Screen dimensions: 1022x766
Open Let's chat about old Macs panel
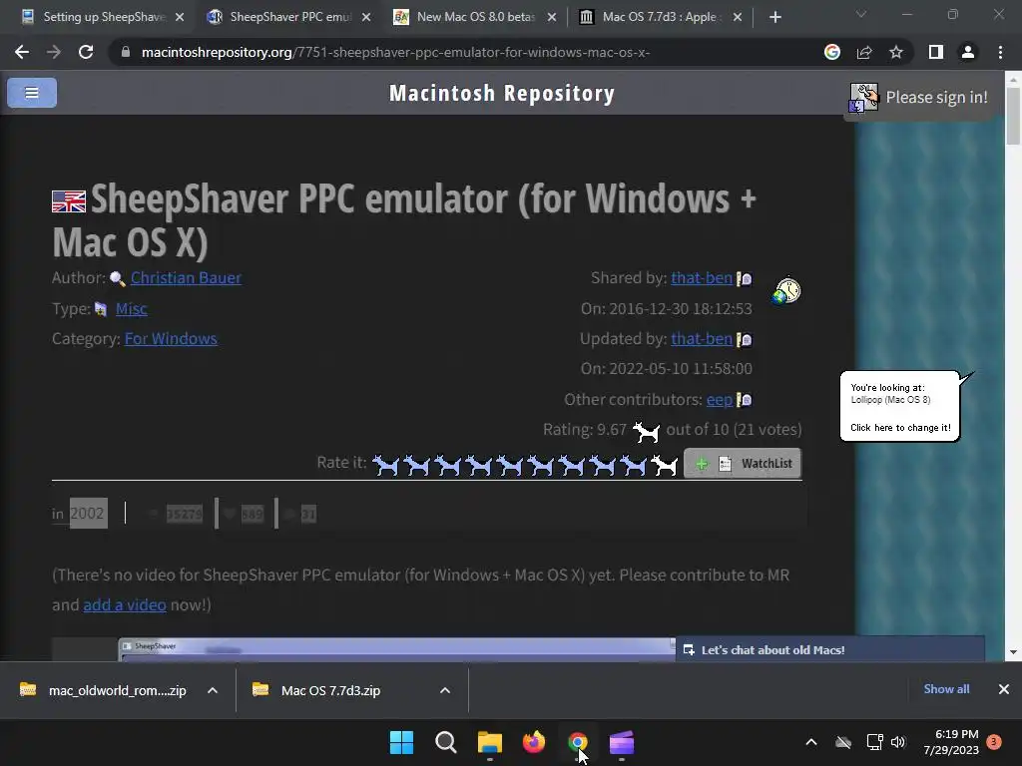[x=829, y=649]
